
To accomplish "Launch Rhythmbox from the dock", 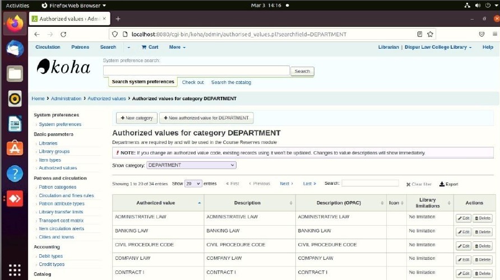I will point(15,99).
